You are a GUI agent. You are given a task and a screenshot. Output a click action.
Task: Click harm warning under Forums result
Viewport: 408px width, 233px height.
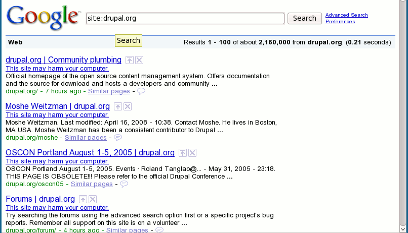click(57, 208)
